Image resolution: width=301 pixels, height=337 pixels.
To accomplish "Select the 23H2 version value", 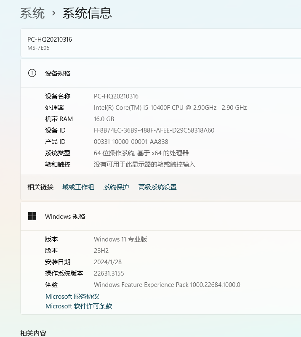I will 101,251.
